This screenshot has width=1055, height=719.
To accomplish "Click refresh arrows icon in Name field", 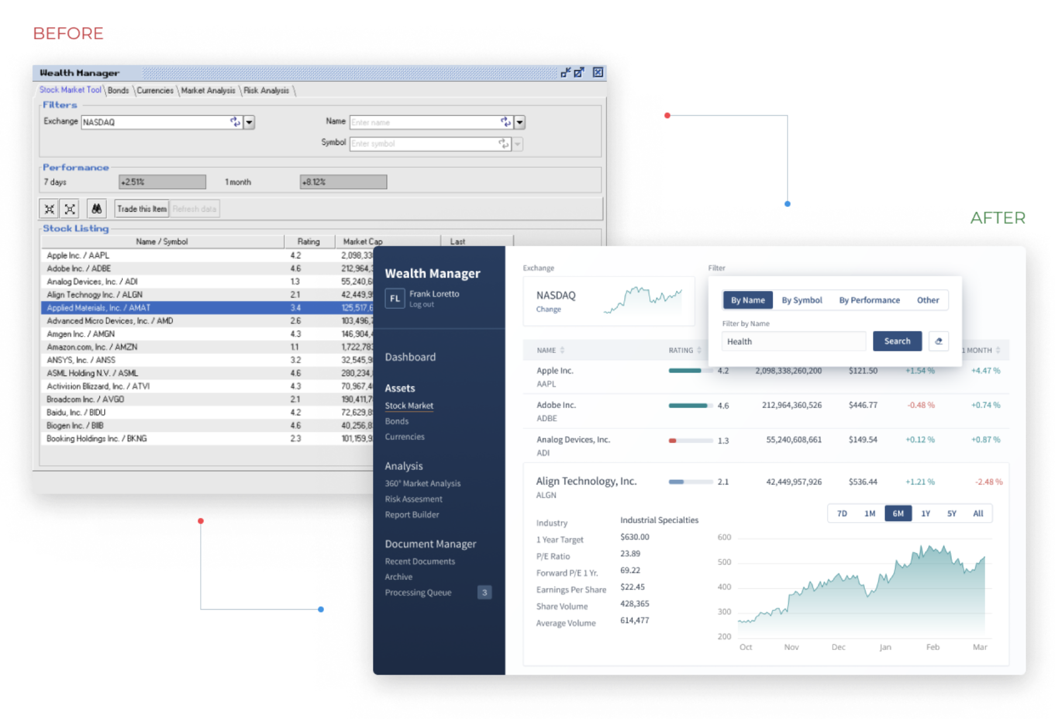I will [x=505, y=122].
